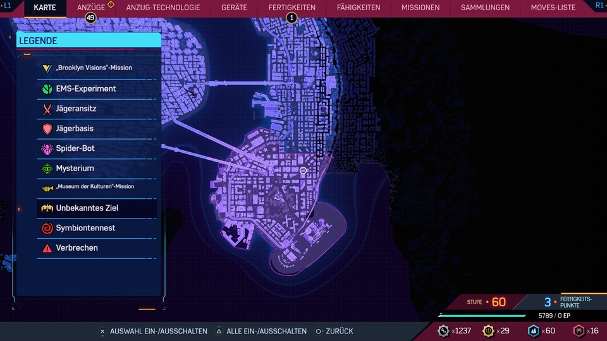This screenshot has height=341, width=607.
Task: Click the STUFE 60 level indicator
Action: [487, 302]
